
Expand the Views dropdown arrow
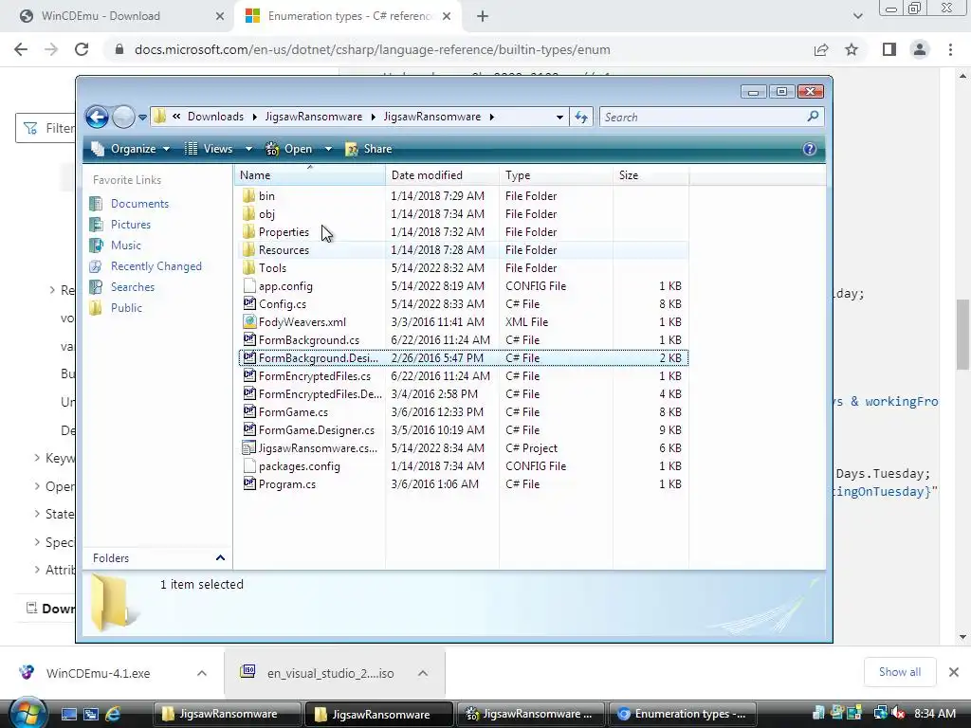248,149
